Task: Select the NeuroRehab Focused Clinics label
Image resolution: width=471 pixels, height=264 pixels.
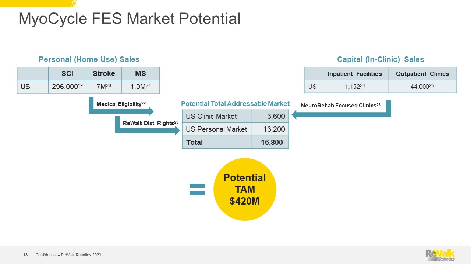Action: pos(341,106)
